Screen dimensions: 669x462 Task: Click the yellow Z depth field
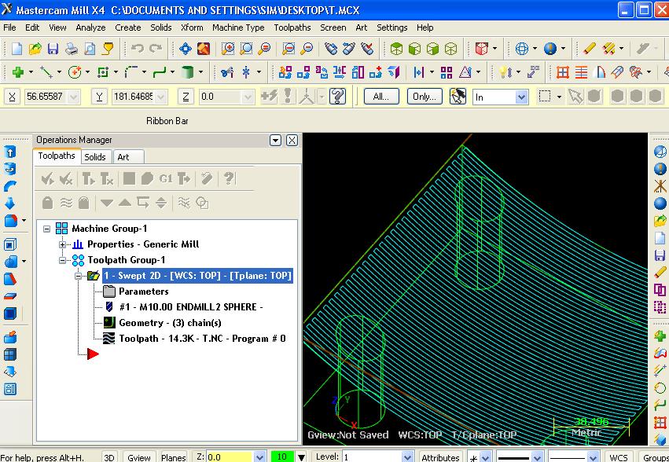coord(230,456)
